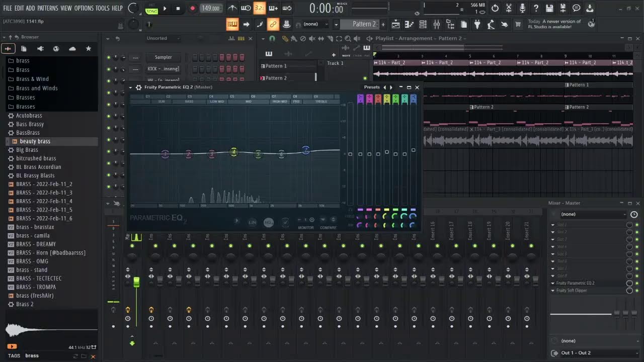Open the FILE menu
The height and width of the screenshot is (362, 644).
(x=8, y=8)
